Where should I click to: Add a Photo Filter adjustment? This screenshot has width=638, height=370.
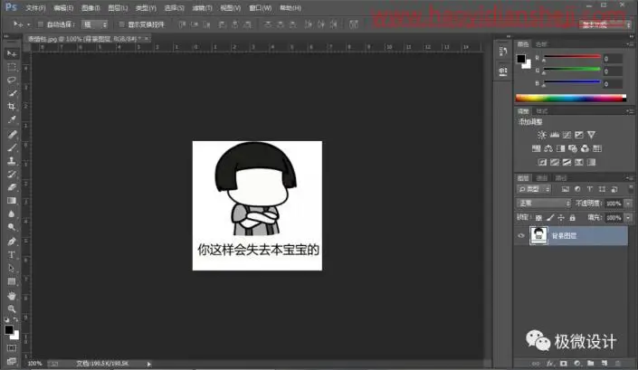point(573,148)
